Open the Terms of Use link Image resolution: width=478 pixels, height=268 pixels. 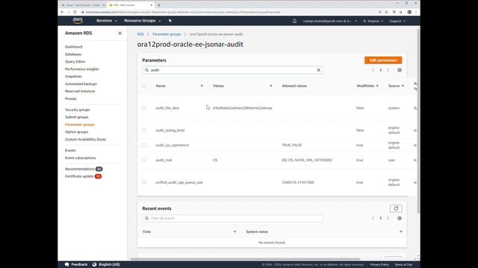click(x=403, y=265)
